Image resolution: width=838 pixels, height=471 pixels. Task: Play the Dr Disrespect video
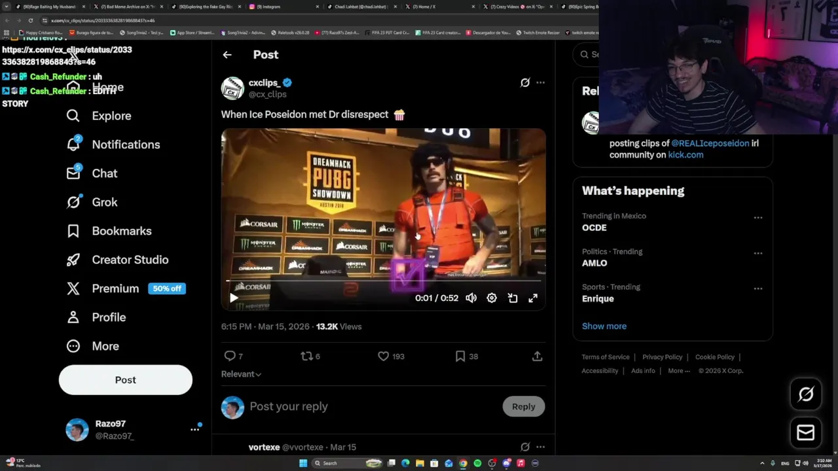pyautogui.click(x=234, y=298)
